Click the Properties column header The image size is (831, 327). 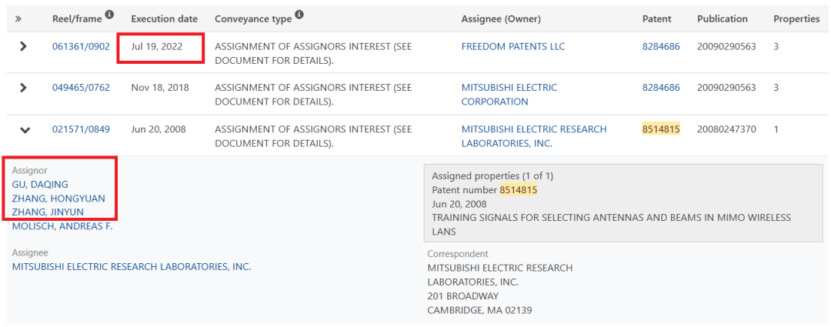click(x=796, y=19)
